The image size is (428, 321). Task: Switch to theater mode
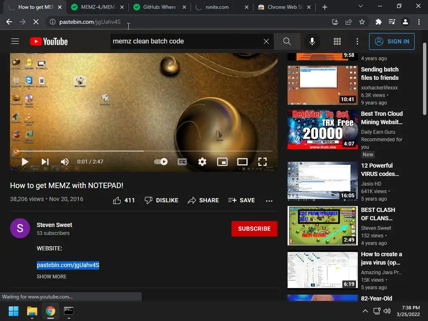pyautogui.click(x=242, y=162)
